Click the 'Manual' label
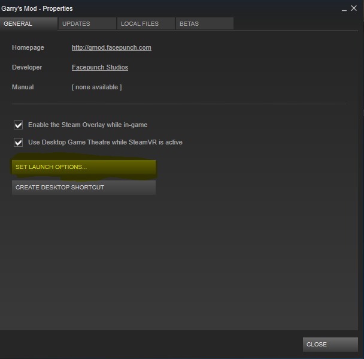The height and width of the screenshot is (359, 364). click(x=23, y=87)
